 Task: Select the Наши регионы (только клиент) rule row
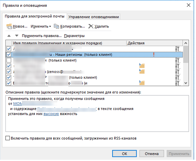95,55
